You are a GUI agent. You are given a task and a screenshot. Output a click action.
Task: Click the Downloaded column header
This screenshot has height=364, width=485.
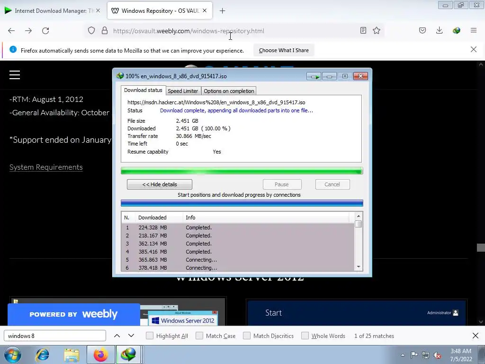(x=159, y=218)
